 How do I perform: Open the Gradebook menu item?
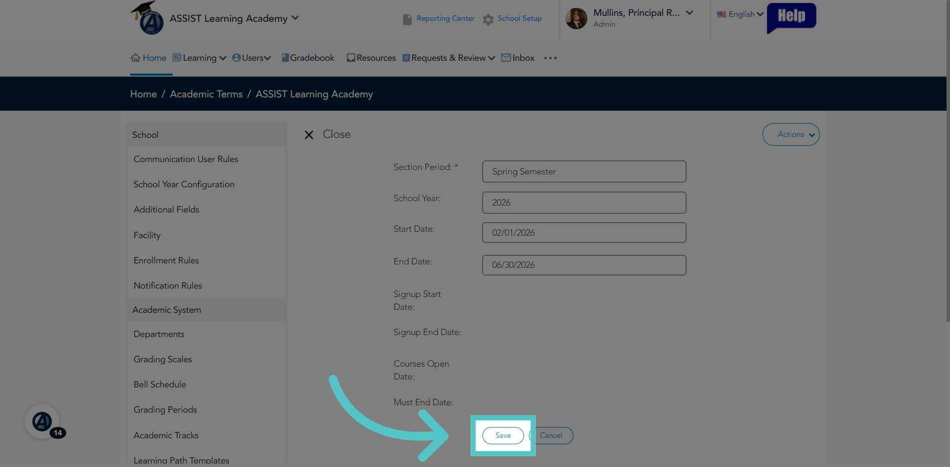coord(308,58)
